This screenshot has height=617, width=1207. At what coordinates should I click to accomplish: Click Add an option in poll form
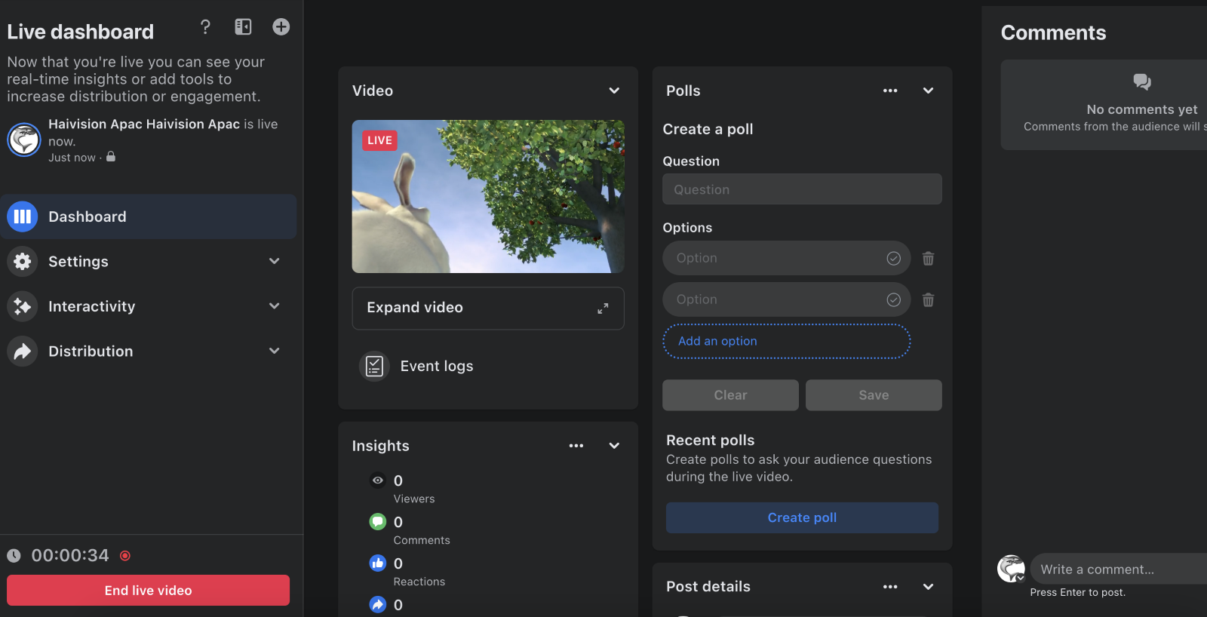(786, 342)
